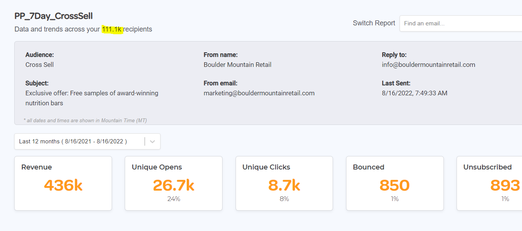Open the Bounced 850 card
This screenshot has width=522, height=231.
click(x=395, y=183)
